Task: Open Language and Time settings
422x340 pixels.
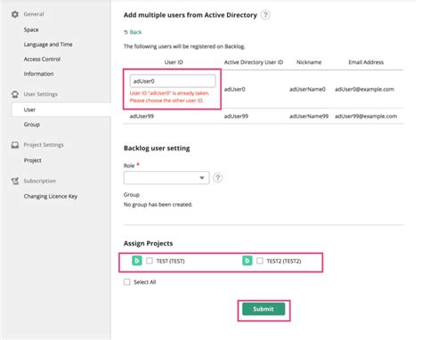Action: [x=48, y=45]
